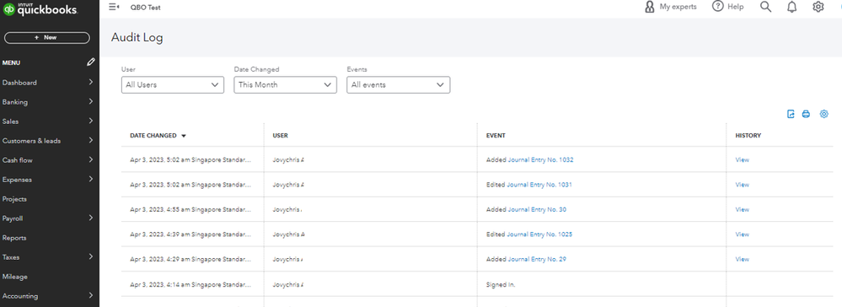
Task: Expand the Sales menu chevron
Action: click(x=91, y=121)
